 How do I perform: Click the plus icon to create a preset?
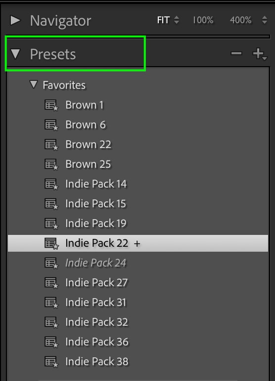(260, 54)
